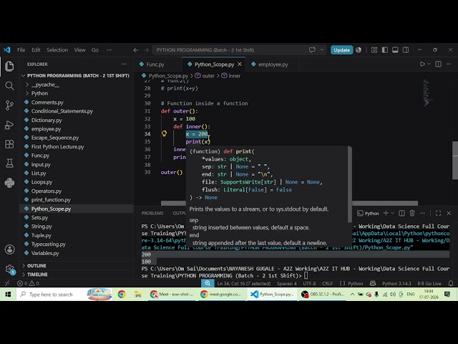Open the Copilot chat icon in title bar
458x344 pixels.
tap(312, 49)
